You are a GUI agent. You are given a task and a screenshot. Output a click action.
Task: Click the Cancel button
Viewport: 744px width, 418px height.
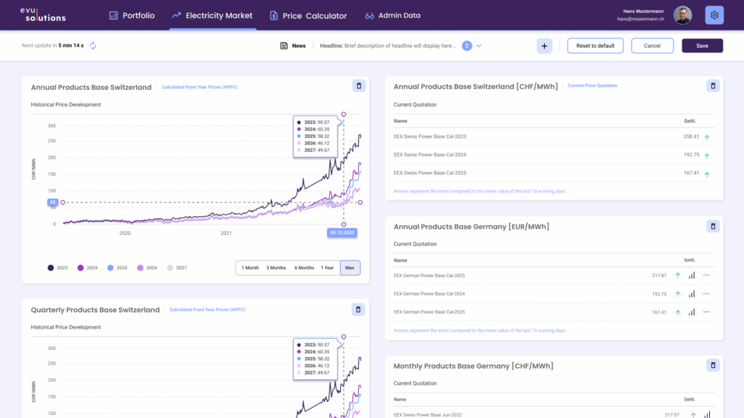click(x=652, y=46)
